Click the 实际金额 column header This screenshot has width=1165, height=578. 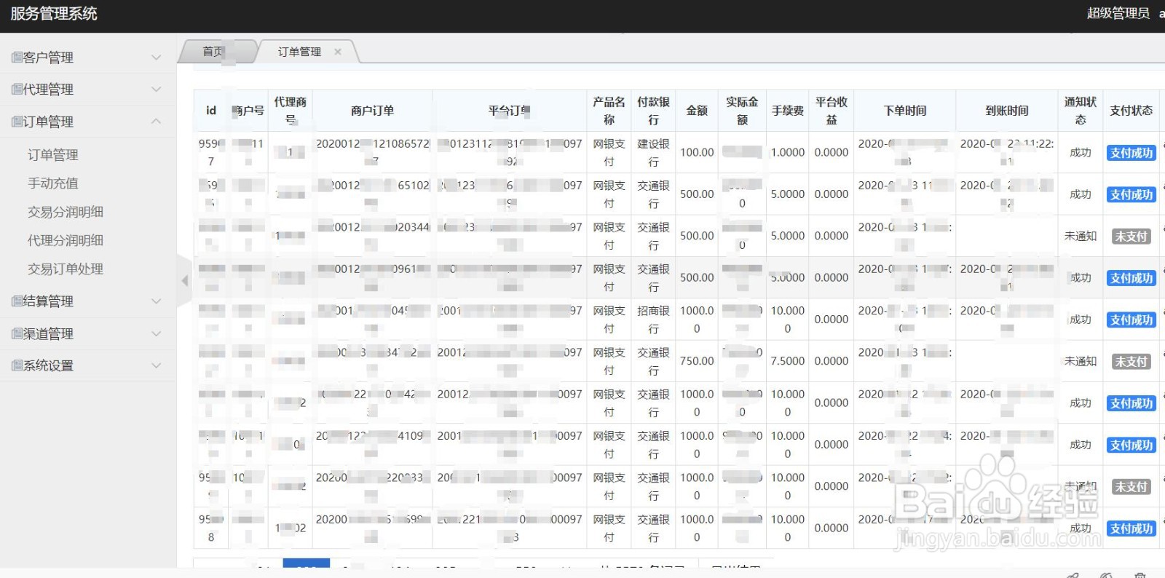click(x=742, y=111)
